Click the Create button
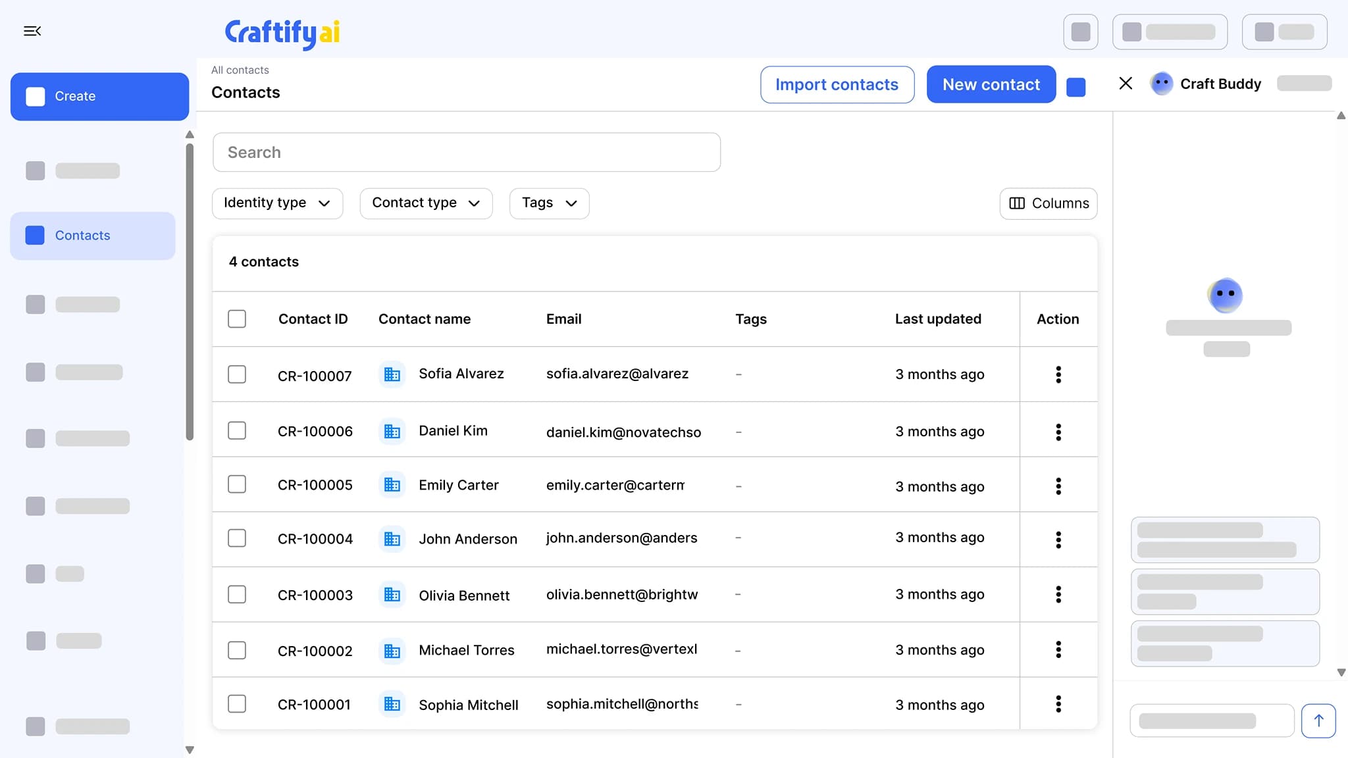Image resolution: width=1348 pixels, height=758 pixels. click(x=99, y=96)
